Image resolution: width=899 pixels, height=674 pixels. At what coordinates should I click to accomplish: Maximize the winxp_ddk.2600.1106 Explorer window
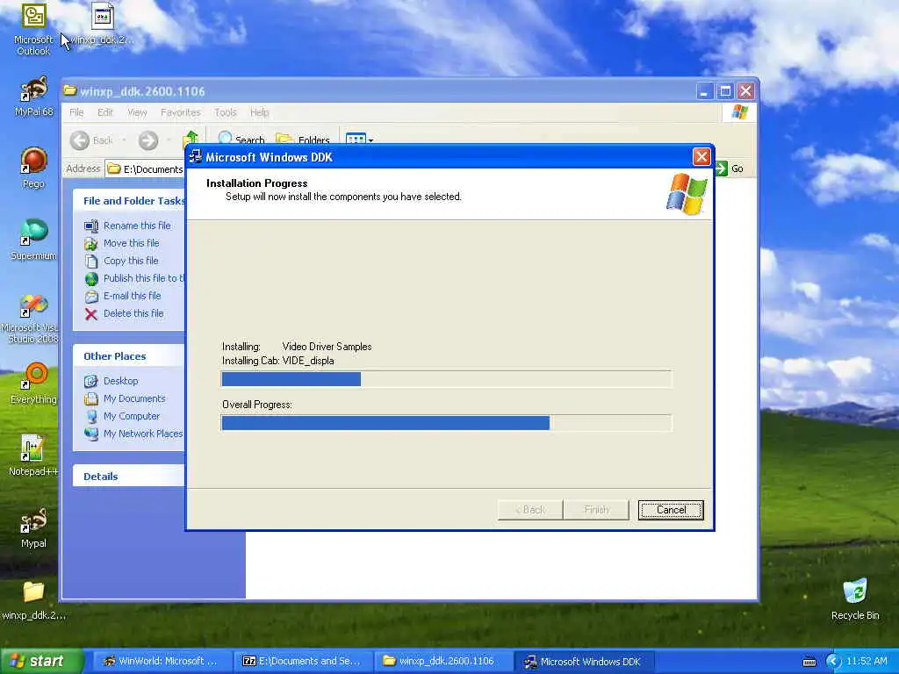724,90
